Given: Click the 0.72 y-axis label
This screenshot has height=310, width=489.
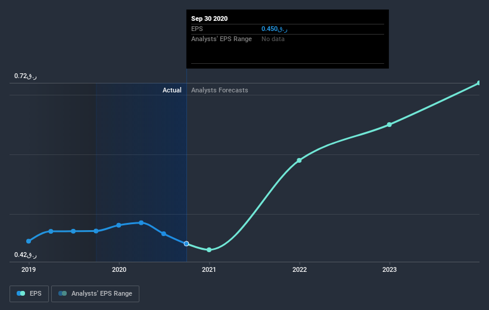Looking at the screenshot, I should click(x=25, y=76).
